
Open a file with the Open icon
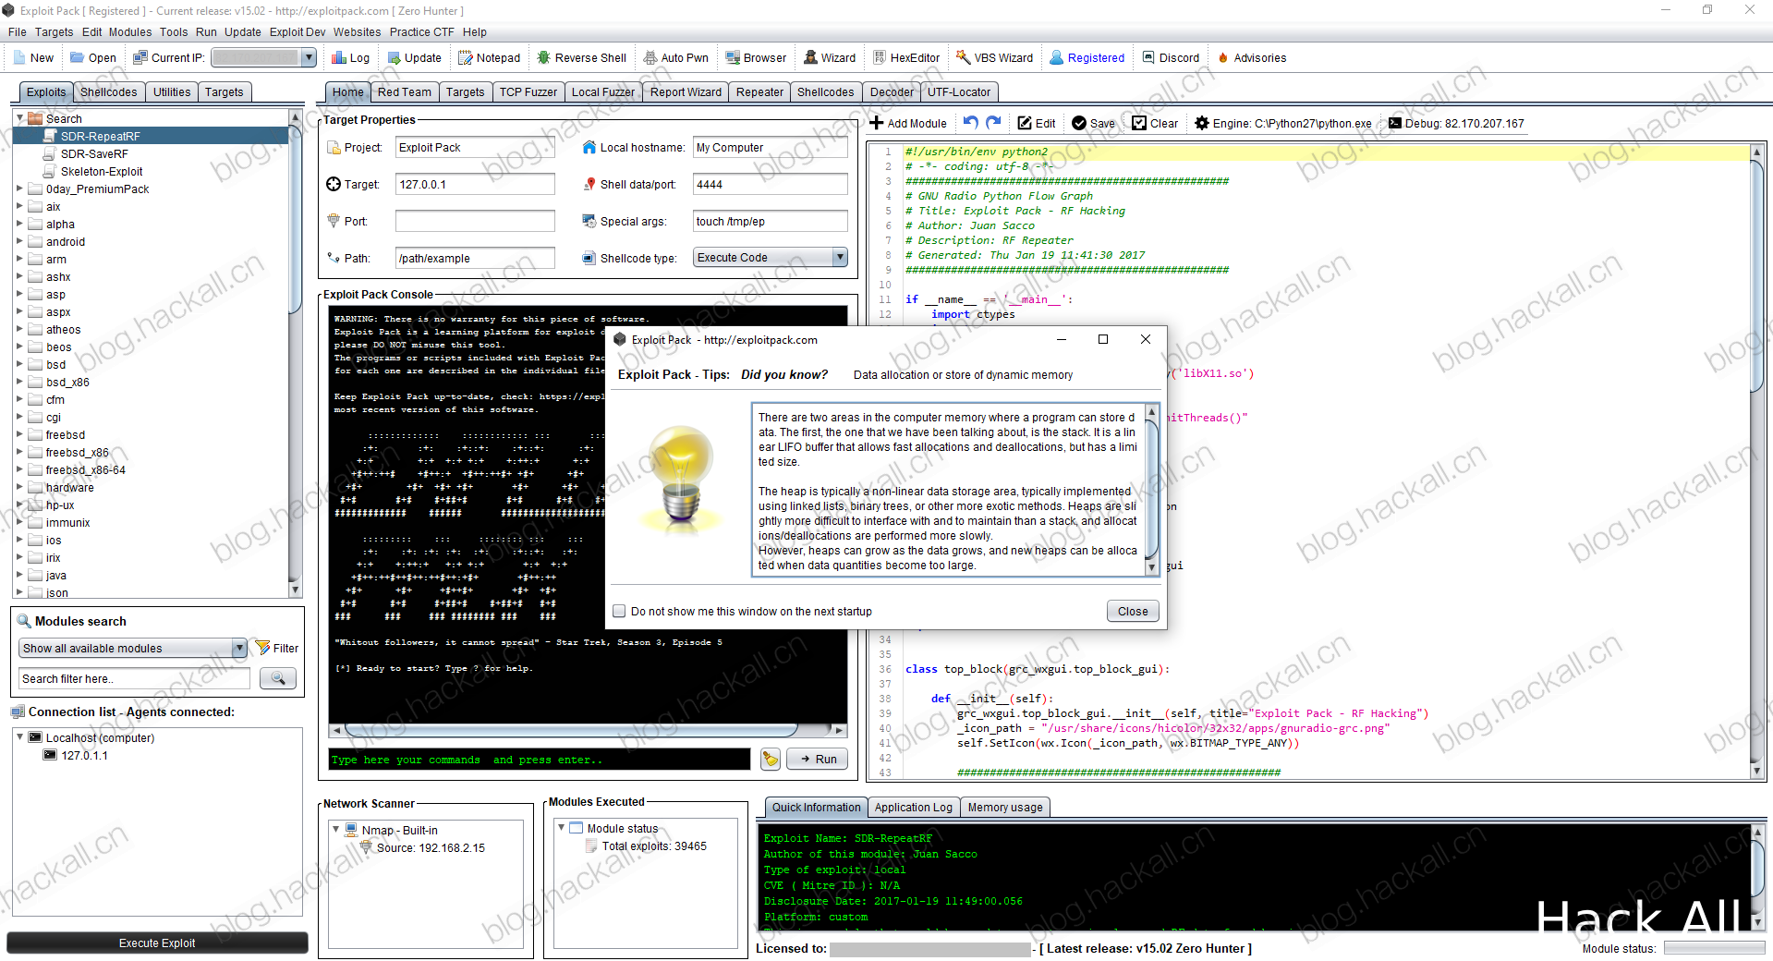pos(93,57)
